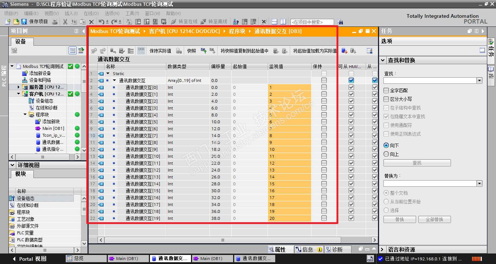
Task: Collapse the 详细视图 panel
Action: pyautogui.click(x=12, y=165)
